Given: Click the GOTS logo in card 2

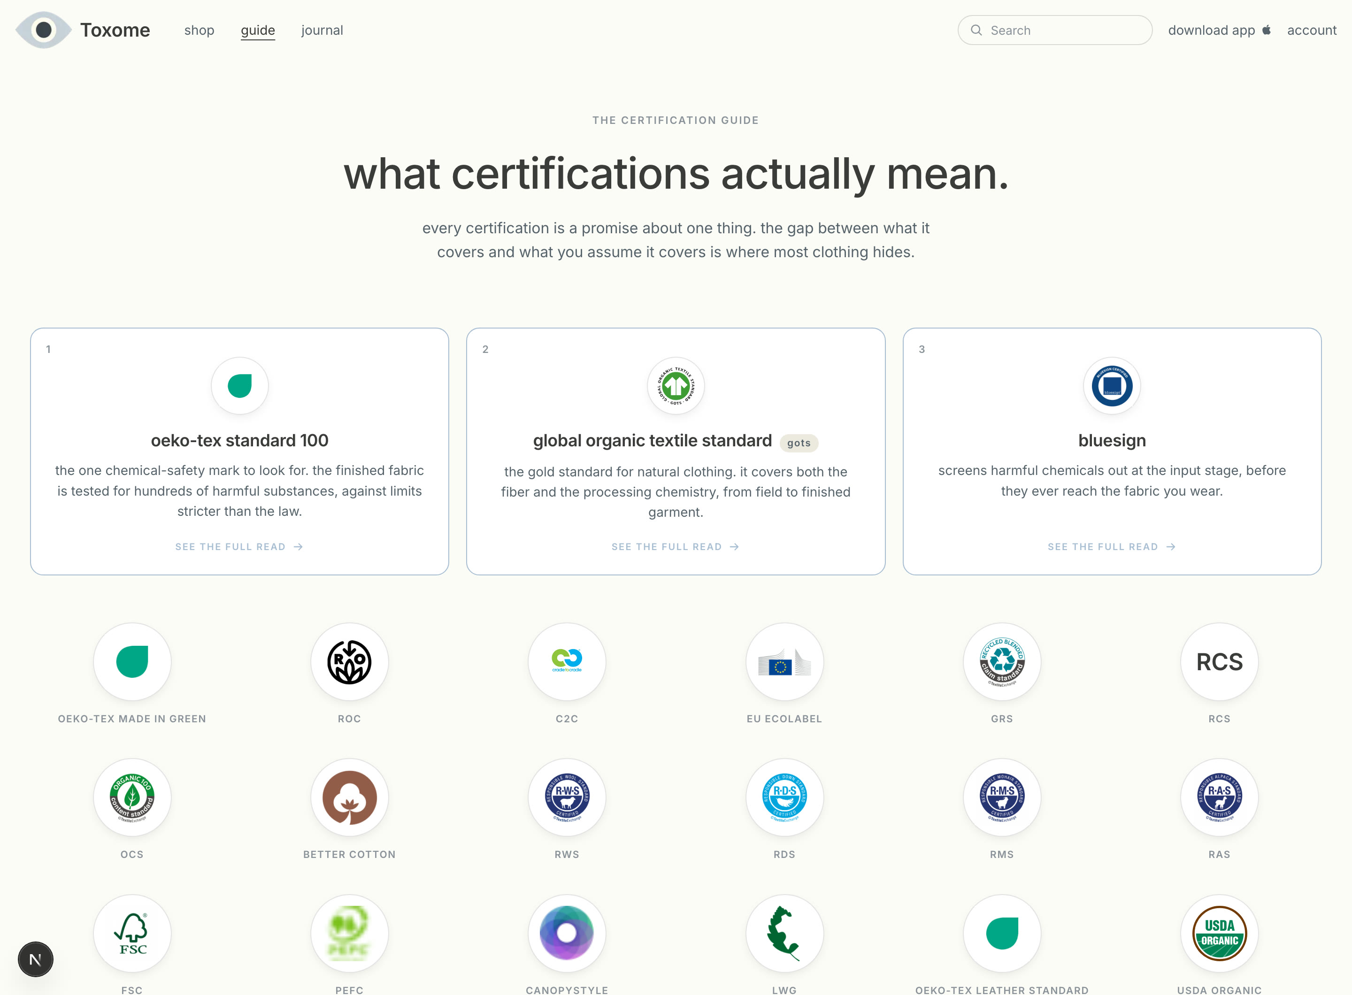Looking at the screenshot, I should click(676, 386).
